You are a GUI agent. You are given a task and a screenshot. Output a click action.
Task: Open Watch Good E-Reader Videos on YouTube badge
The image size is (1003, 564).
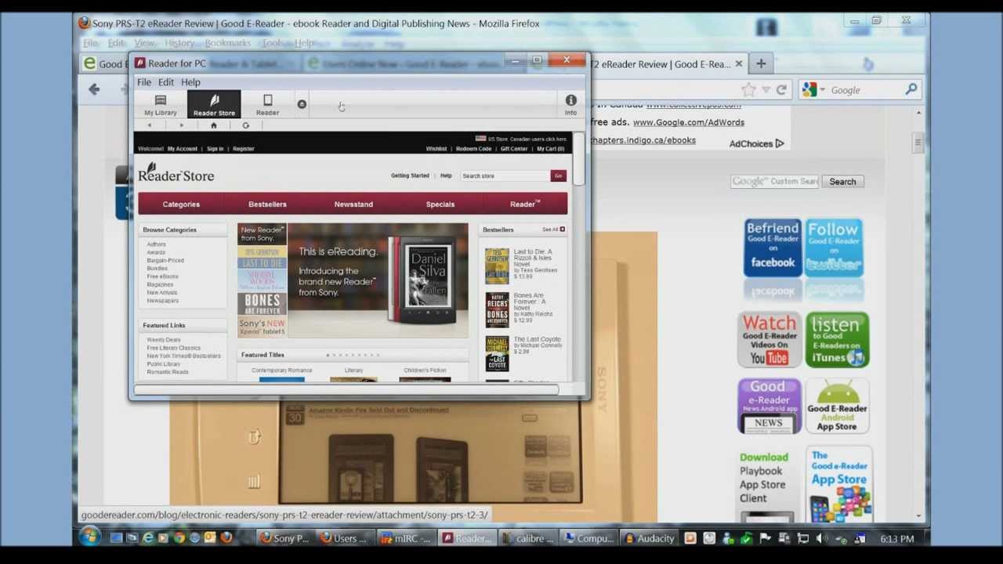pos(769,340)
